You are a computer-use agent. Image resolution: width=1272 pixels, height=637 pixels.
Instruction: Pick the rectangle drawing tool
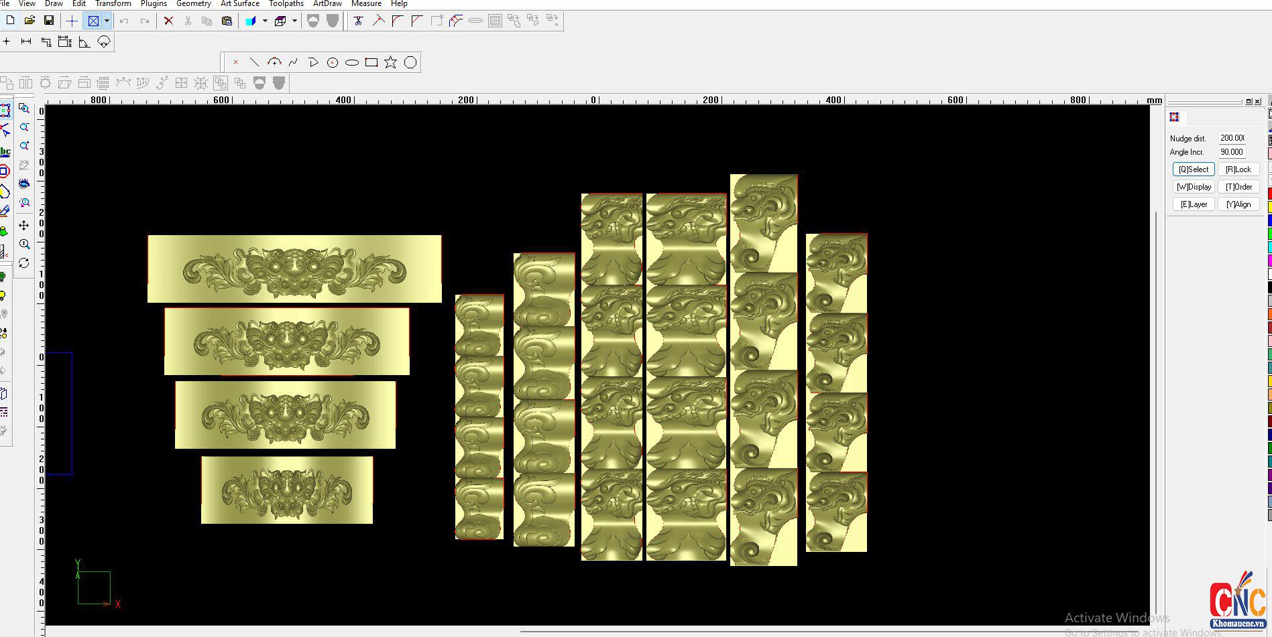[x=371, y=62]
